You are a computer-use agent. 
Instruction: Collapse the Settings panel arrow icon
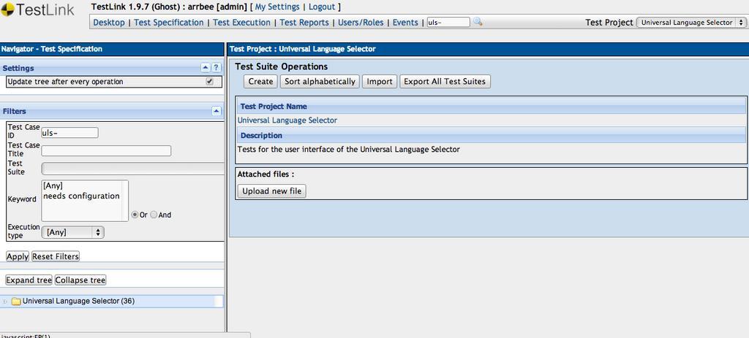(x=205, y=68)
